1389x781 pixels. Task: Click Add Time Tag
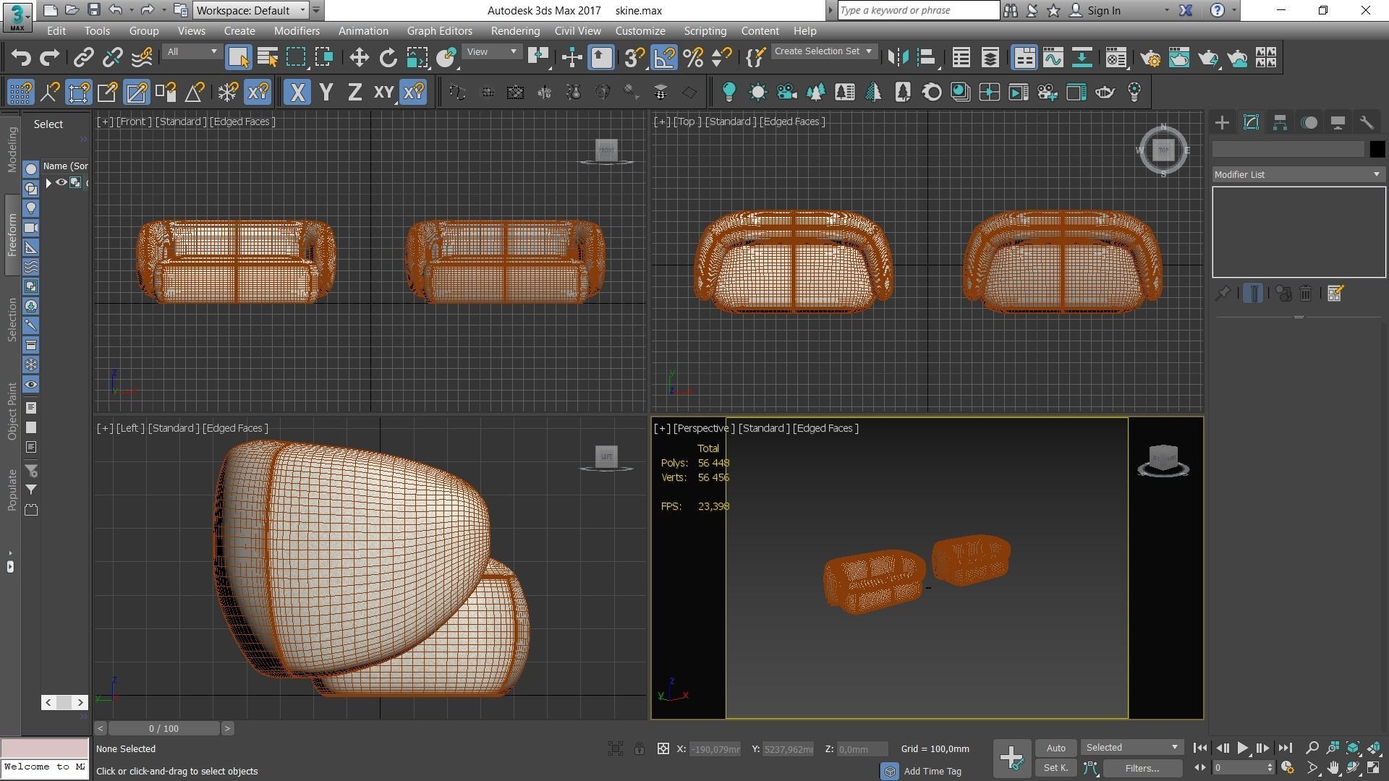(x=933, y=771)
